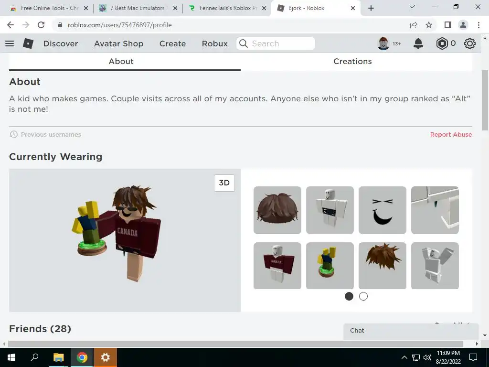Bookmark this page with the star icon

point(429,25)
